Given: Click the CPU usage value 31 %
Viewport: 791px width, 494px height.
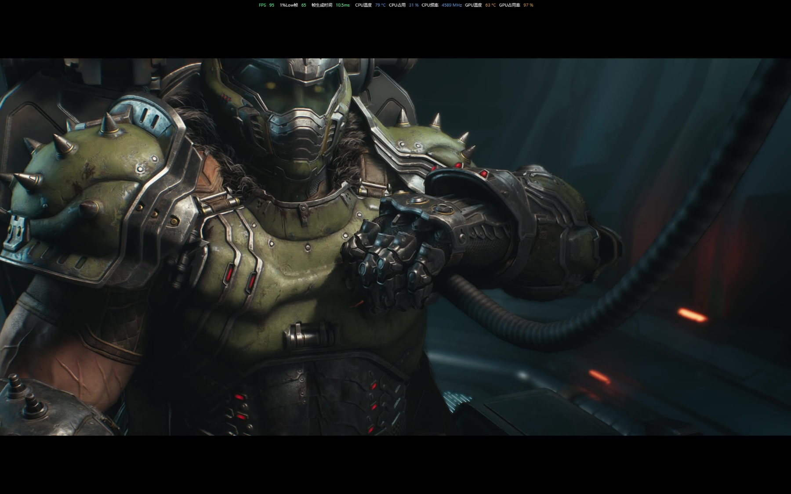Looking at the screenshot, I should coord(414,5).
